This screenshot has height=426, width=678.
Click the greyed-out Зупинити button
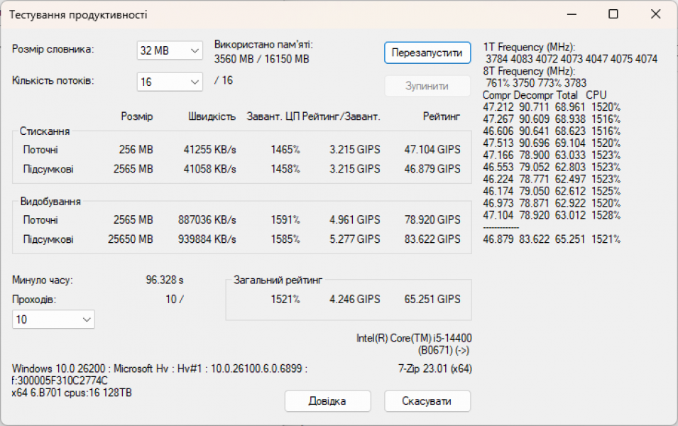(x=427, y=86)
